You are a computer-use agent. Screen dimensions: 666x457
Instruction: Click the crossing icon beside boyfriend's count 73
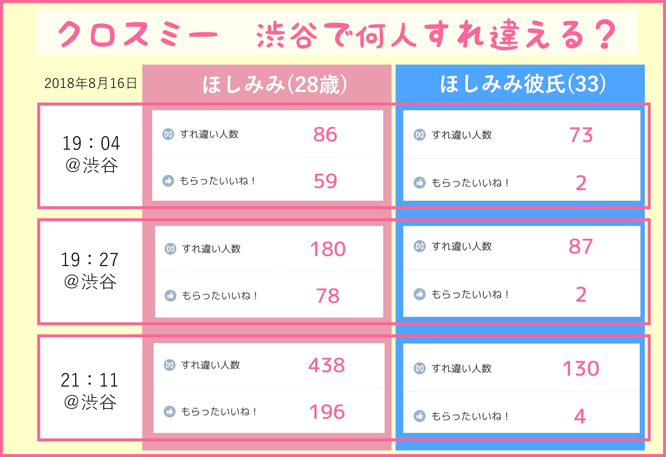point(420,135)
